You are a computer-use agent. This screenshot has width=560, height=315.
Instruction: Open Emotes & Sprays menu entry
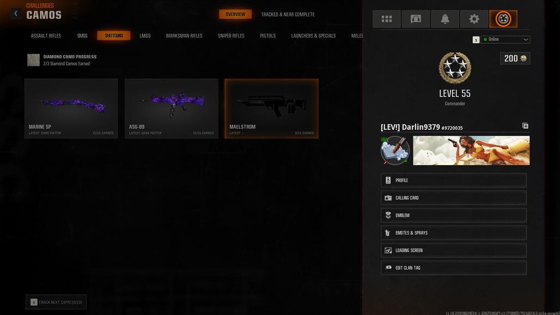454,233
